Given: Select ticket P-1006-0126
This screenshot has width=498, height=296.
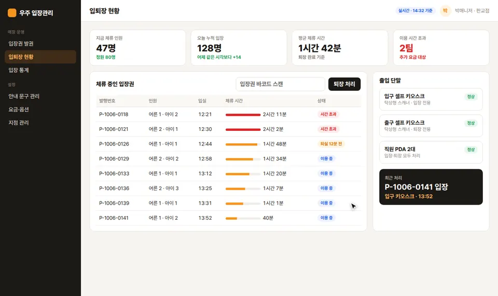Looking at the screenshot, I should pyautogui.click(x=228, y=144).
